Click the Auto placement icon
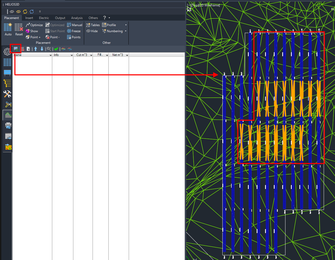 [x=8, y=29]
